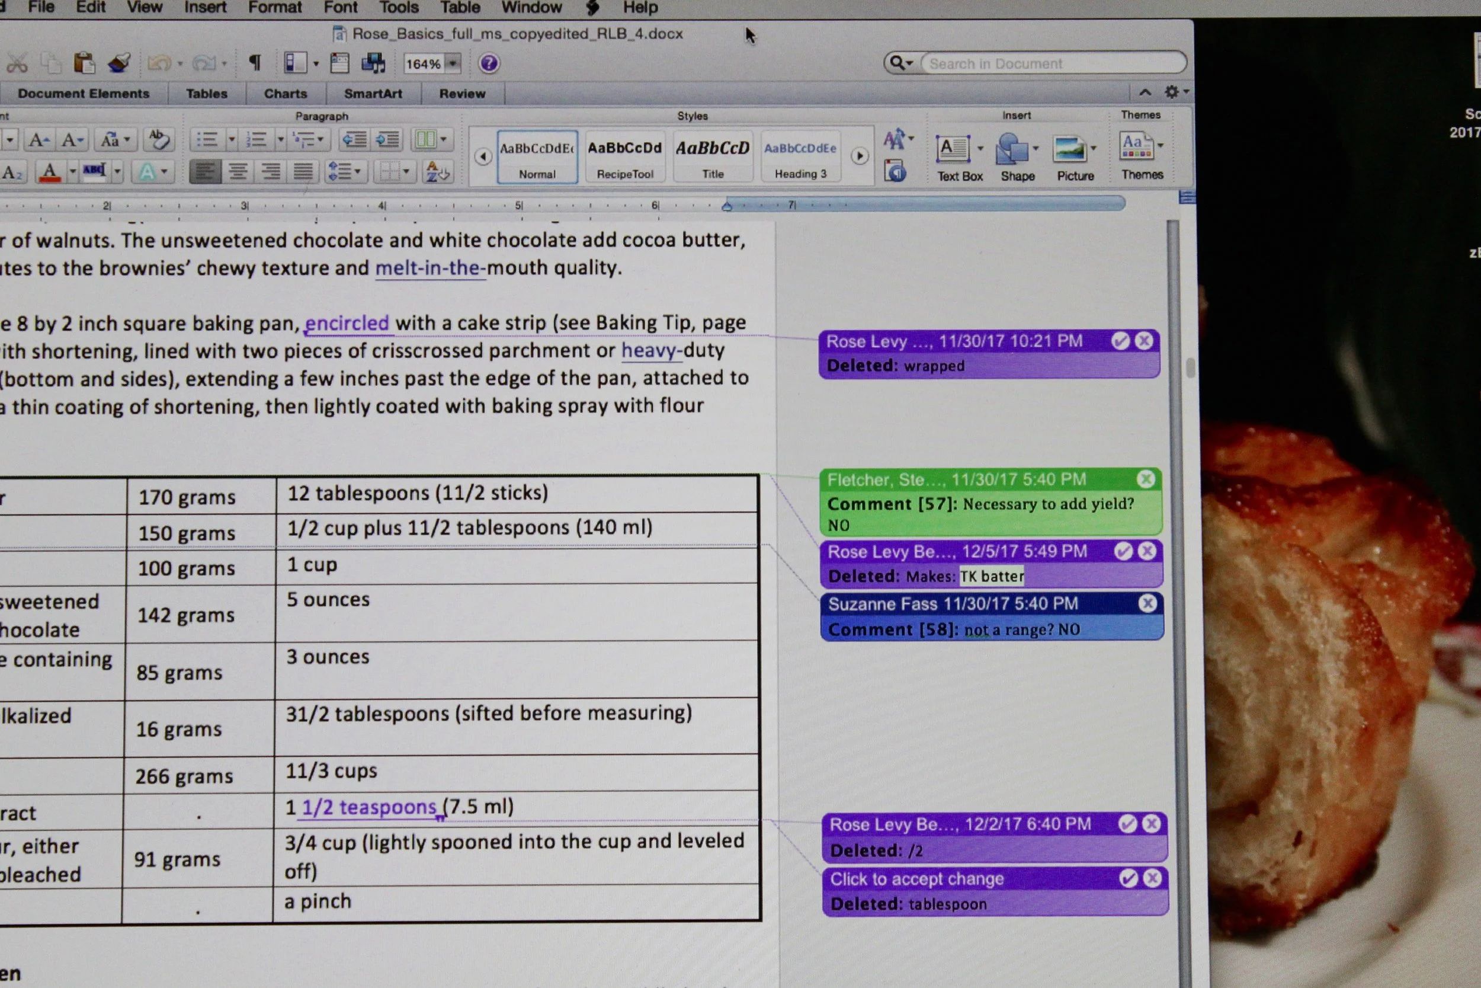Toggle show paragraph marks (¶)
This screenshot has height=988, width=1481.
click(254, 63)
